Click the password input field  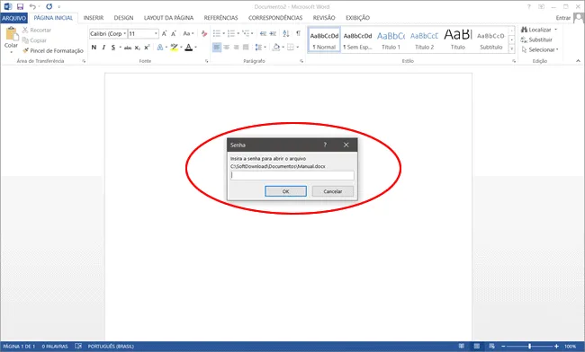(292, 175)
